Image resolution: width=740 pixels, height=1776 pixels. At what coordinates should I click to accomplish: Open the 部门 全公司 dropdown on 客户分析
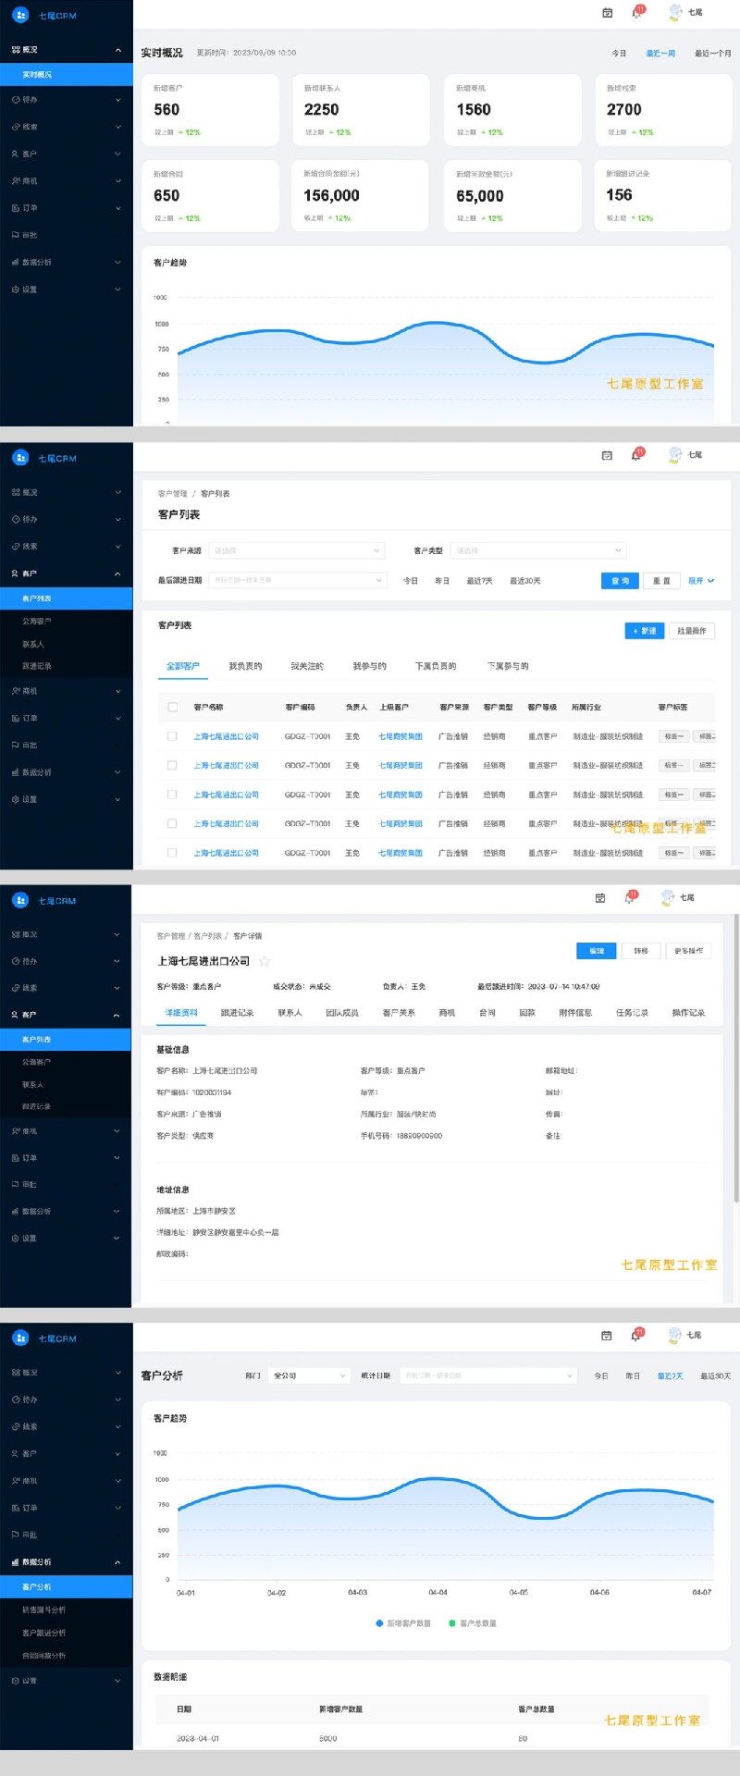[310, 1375]
